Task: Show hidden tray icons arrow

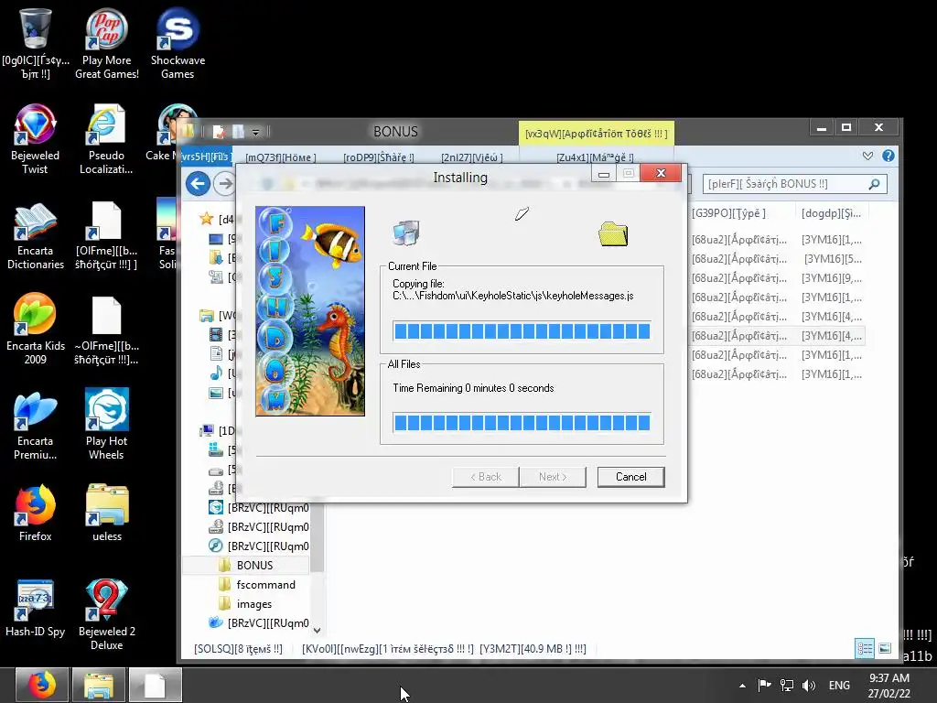Action: tap(742, 686)
